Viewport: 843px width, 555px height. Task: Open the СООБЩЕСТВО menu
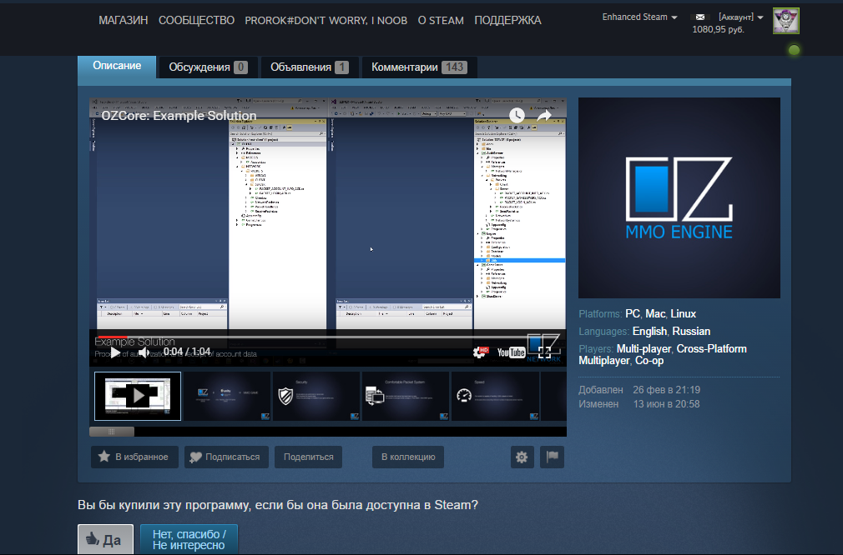click(x=196, y=20)
